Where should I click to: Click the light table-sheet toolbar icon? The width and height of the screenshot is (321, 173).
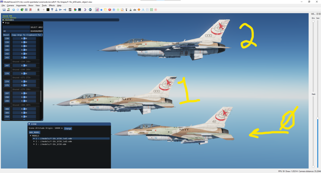pyautogui.click(x=147, y=10)
